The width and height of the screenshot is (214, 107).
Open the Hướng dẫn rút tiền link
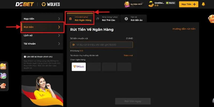click(184, 29)
